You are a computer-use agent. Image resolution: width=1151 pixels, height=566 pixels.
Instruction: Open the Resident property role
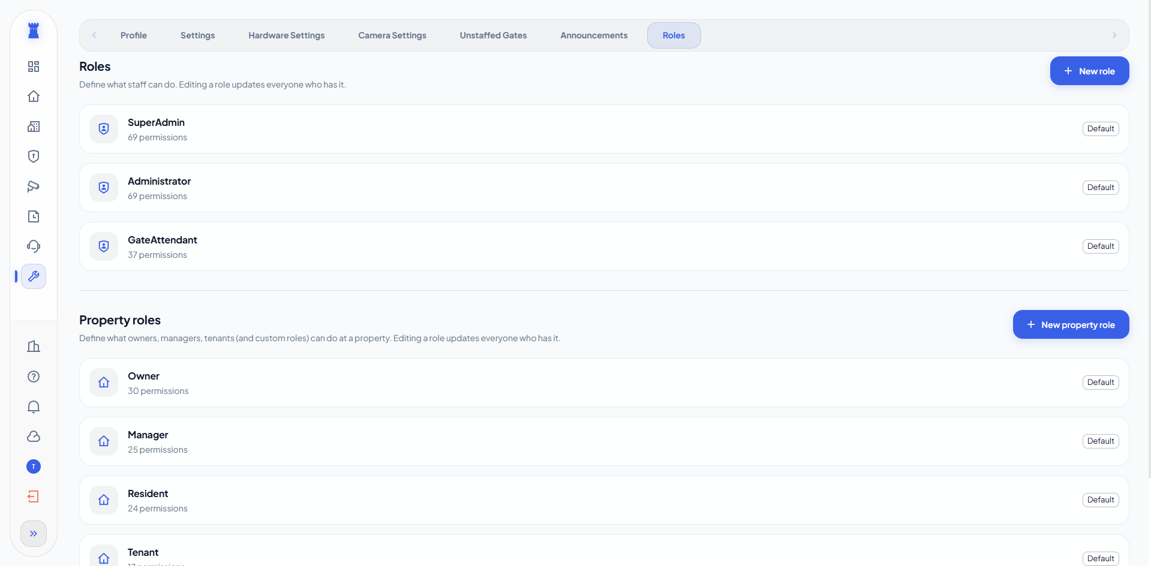(604, 500)
